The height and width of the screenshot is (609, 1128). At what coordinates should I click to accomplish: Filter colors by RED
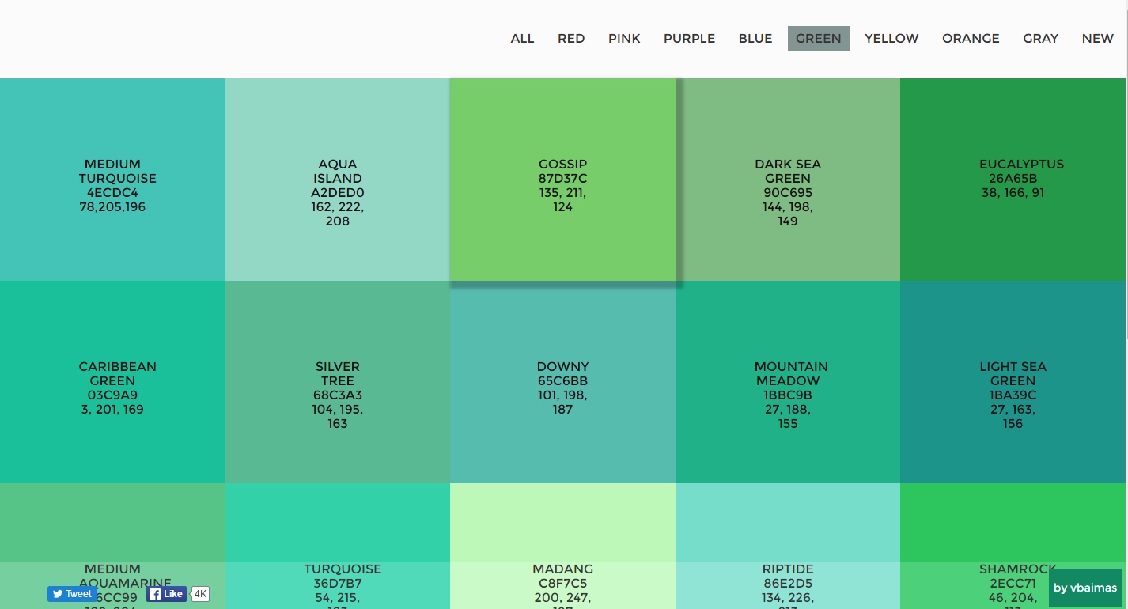tap(571, 39)
